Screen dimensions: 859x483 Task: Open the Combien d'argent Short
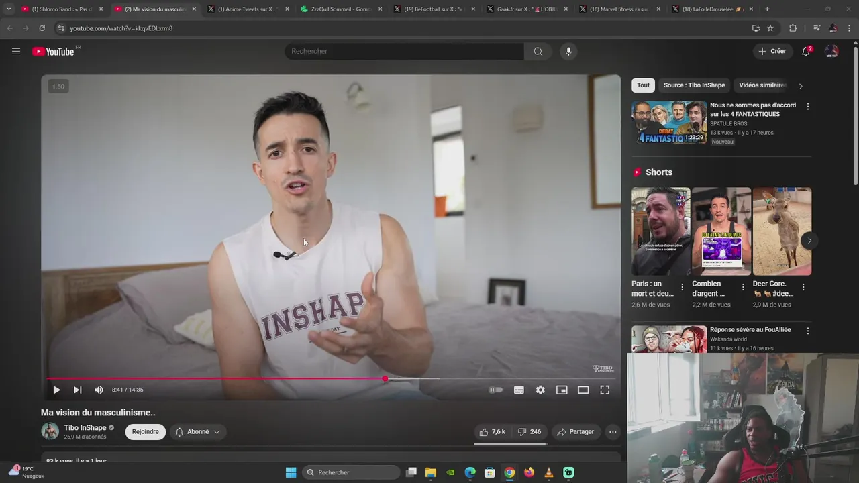(x=721, y=231)
